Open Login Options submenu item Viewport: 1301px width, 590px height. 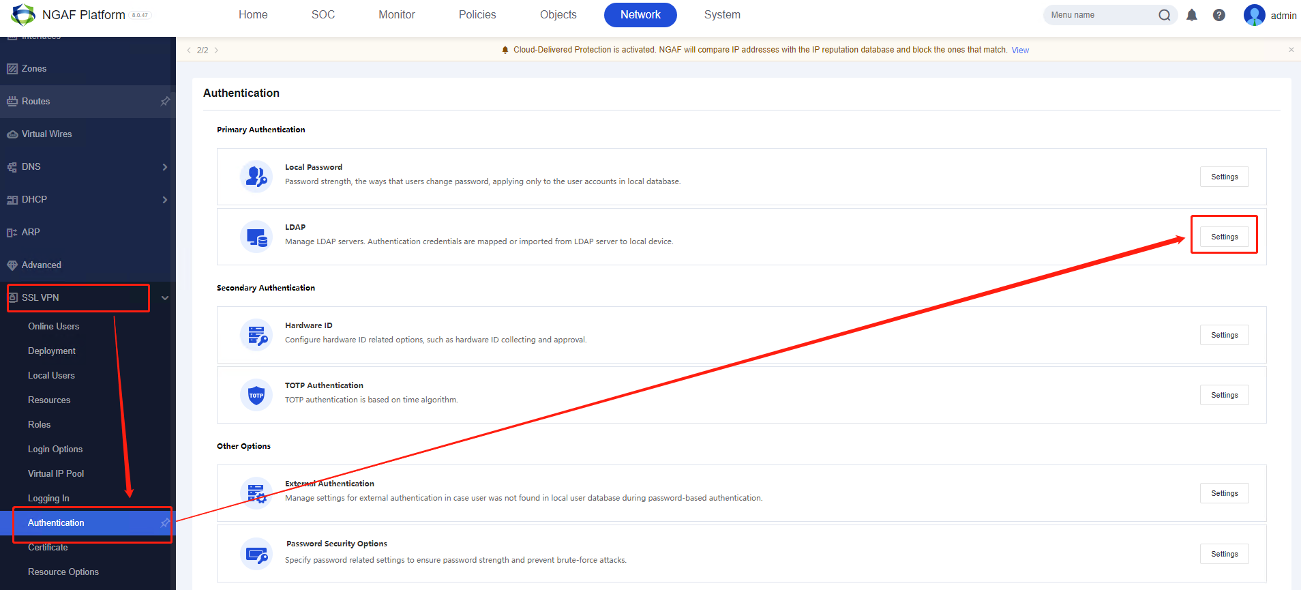[55, 449]
